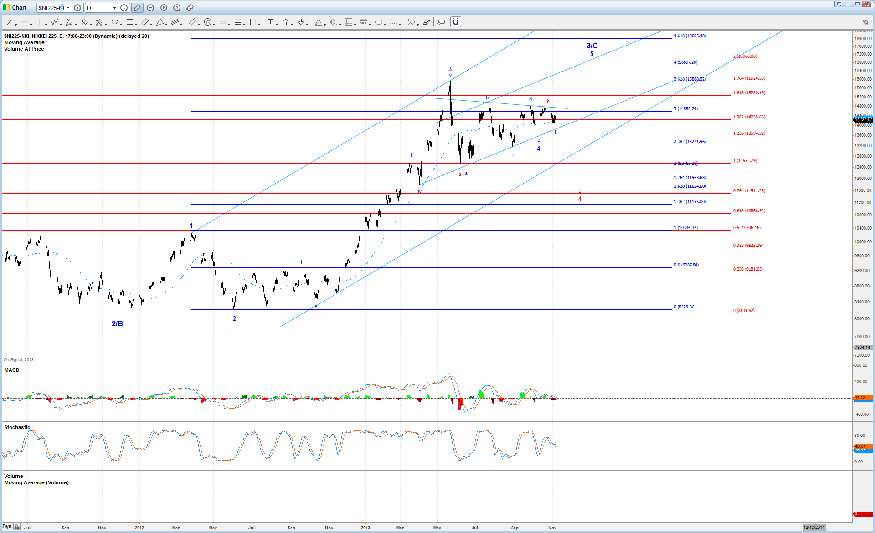Toggle the magnet snap mode
Viewport: 875px width, 533px height.
456,22
